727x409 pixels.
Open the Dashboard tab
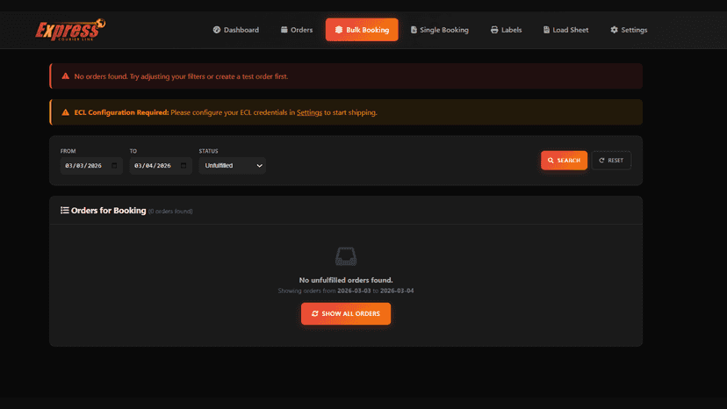[x=236, y=30]
